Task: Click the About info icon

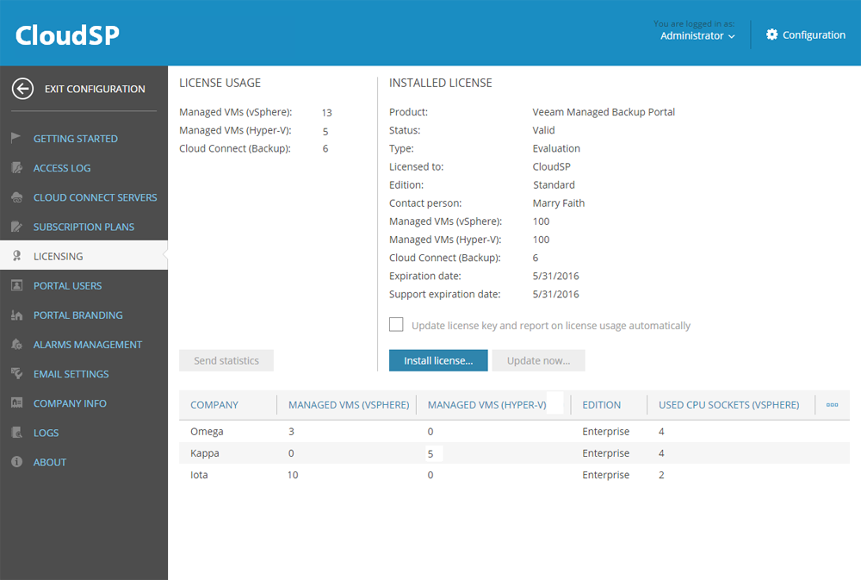Action: pyautogui.click(x=16, y=462)
